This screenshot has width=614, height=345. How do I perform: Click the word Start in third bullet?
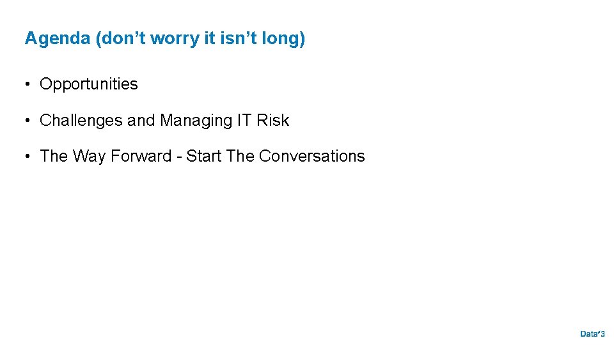[x=203, y=157]
